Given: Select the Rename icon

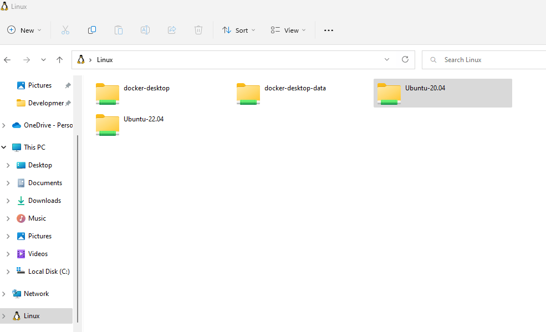Looking at the screenshot, I should [145, 30].
